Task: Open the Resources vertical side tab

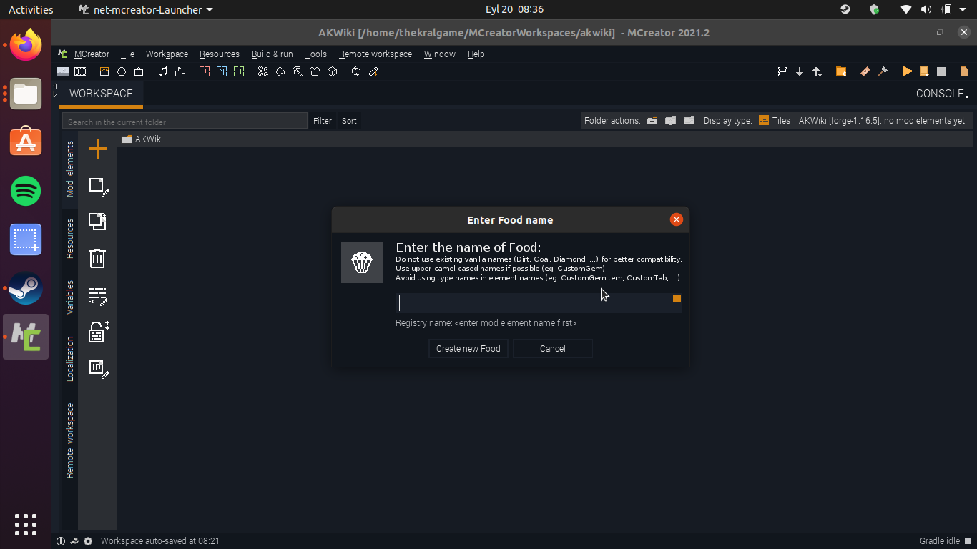Action: pos(70,239)
